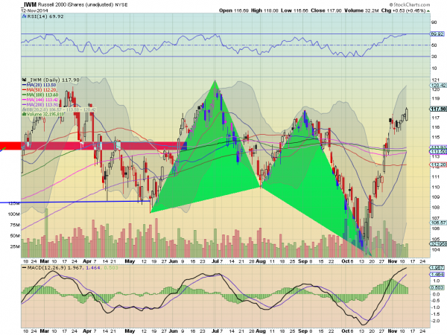Click the 'RSI(14) 69.92' indicator label
This screenshot has width=447, height=335.
coord(45,16)
